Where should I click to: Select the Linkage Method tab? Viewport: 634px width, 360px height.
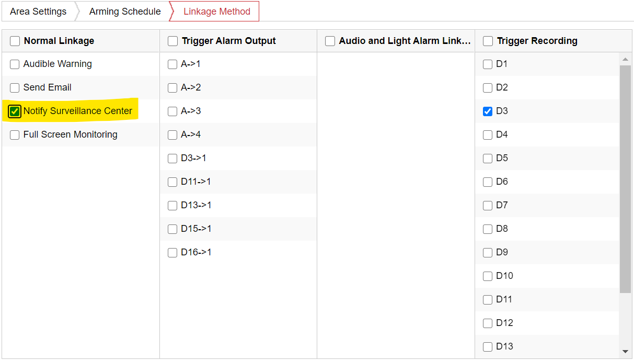click(216, 12)
